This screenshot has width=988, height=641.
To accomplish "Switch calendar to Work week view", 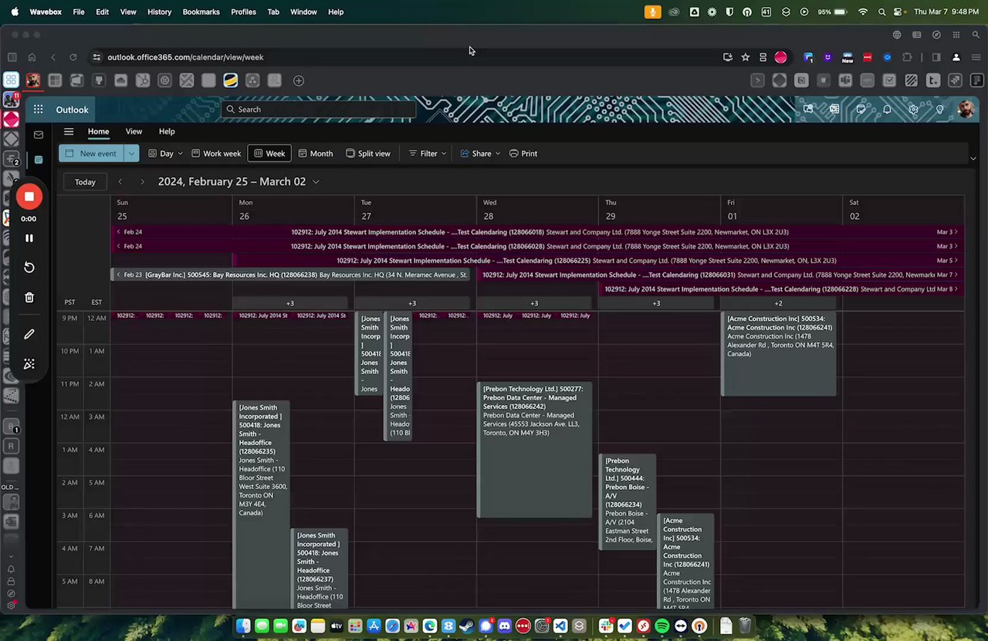I will [x=216, y=154].
